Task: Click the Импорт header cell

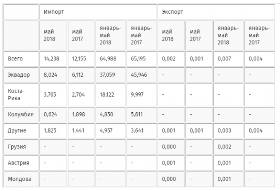Action: (x=98, y=12)
